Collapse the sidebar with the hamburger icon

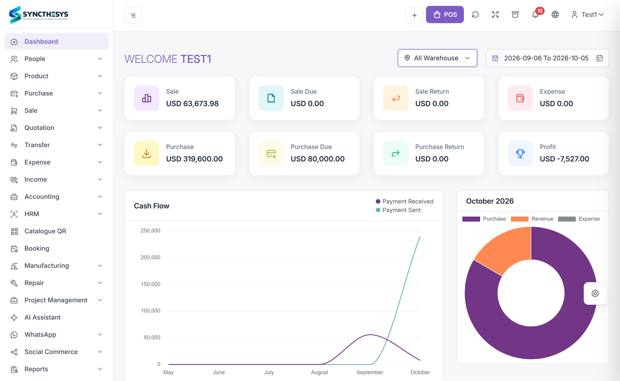[133, 15]
